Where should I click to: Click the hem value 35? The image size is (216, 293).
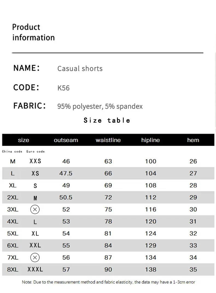tap(193, 269)
